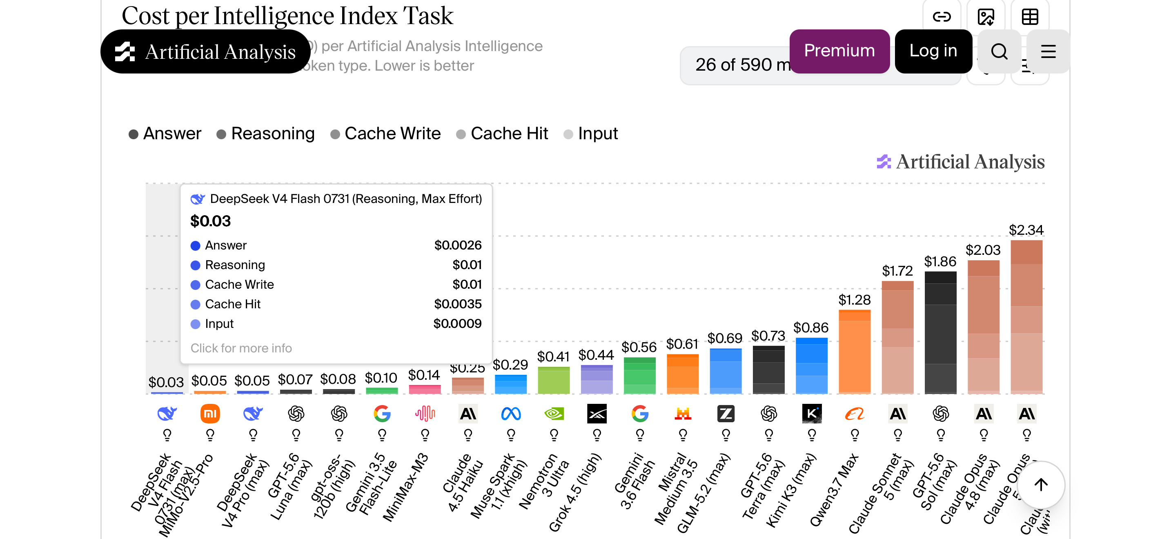
Task: Click the Premium button
Action: (x=839, y=51)
